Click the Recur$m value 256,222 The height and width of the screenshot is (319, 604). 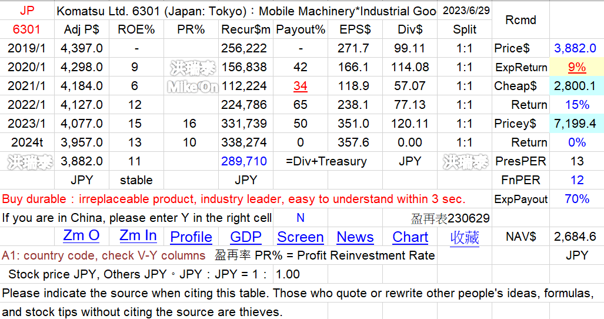(244, 48)
